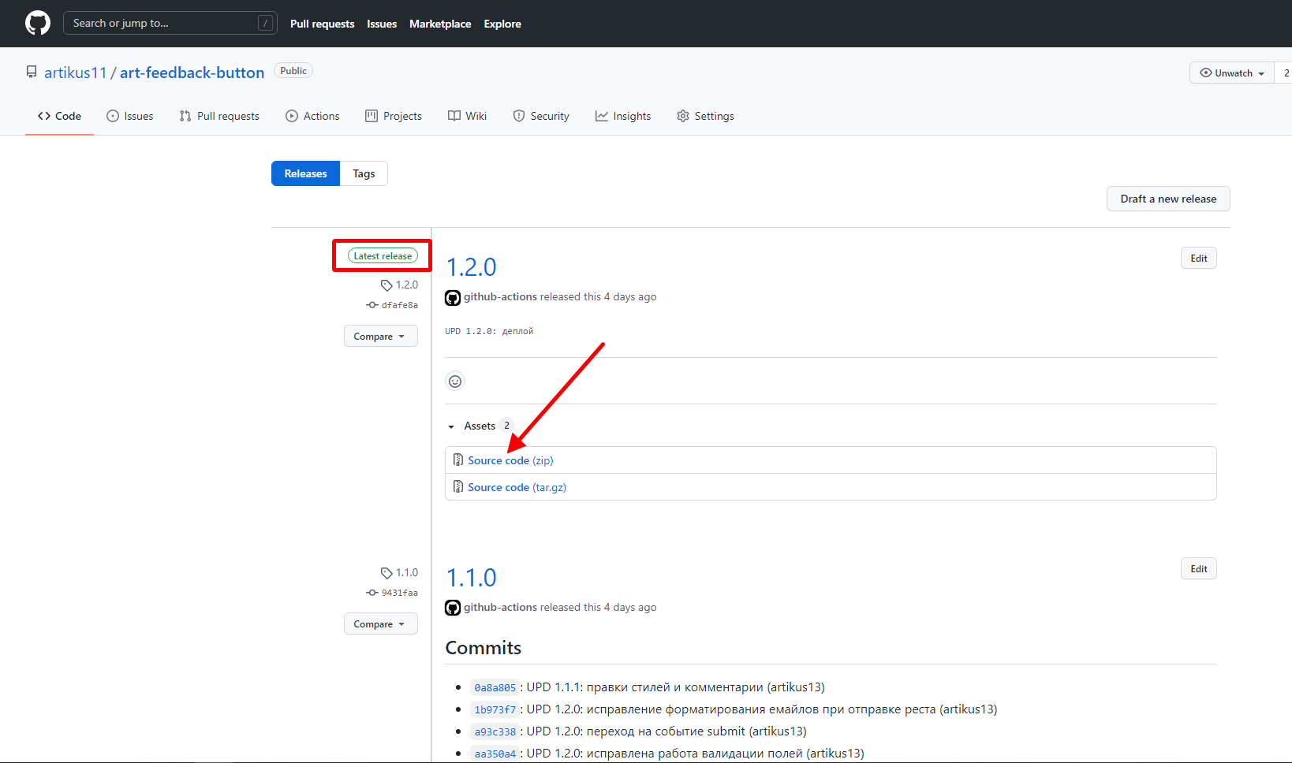Viewport: 1292px width, 763px height.
Task: Click the Search or jump to field
Action: coord(170,23)
